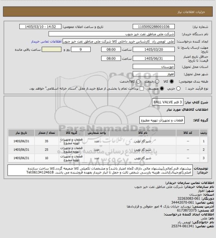Click the goods group field قطعات و تجهیزات تهویه مطبوع
The image size is (216, 238).
tap(162, 120)
